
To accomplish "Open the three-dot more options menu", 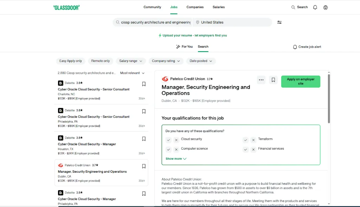I will (x=261, y=80).
